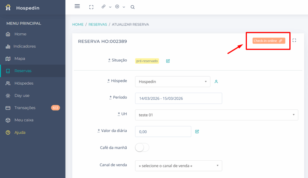Open the hamburger menu in the top bar
This screenshot has height=178, width=308.
(77, 6)
